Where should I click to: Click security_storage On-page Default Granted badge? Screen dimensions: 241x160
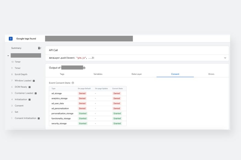coord(83,124)
